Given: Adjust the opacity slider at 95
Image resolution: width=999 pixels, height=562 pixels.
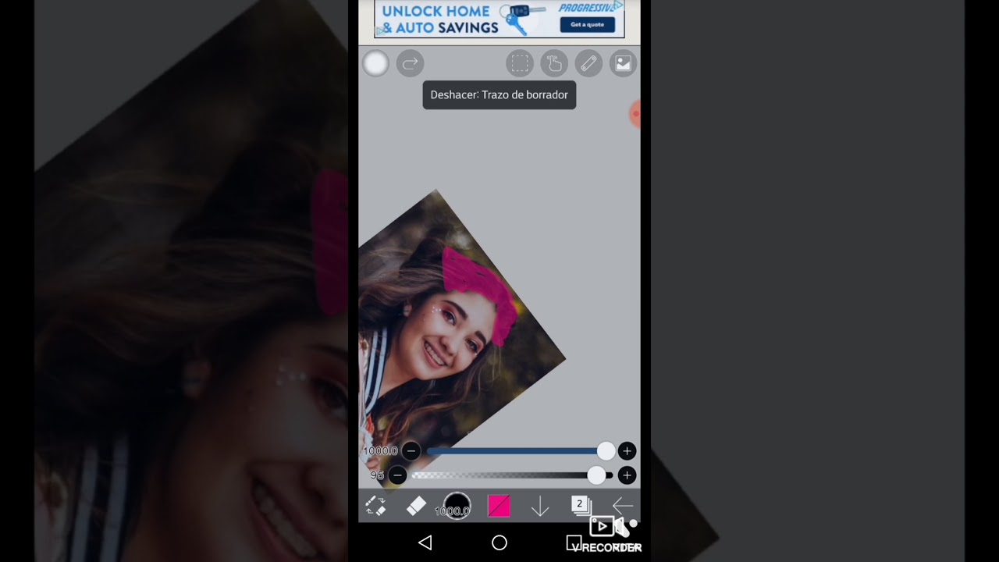Looking at the screenshot, I should point(512,475).
